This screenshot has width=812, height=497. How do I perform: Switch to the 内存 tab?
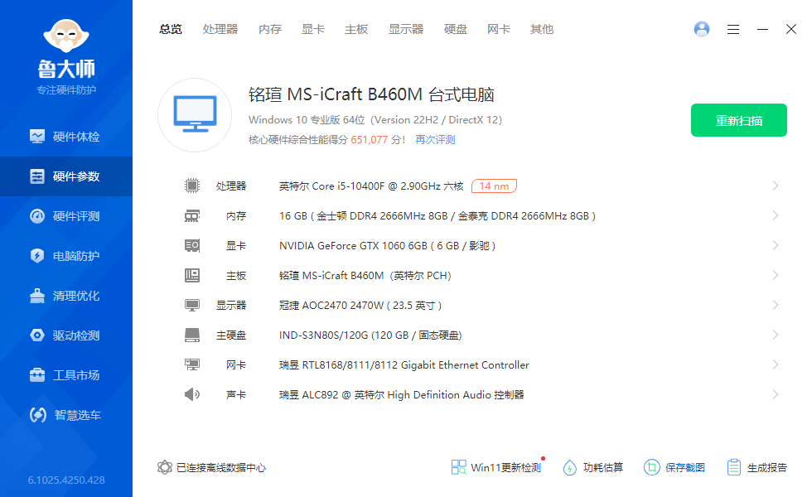tap(270, 30)
